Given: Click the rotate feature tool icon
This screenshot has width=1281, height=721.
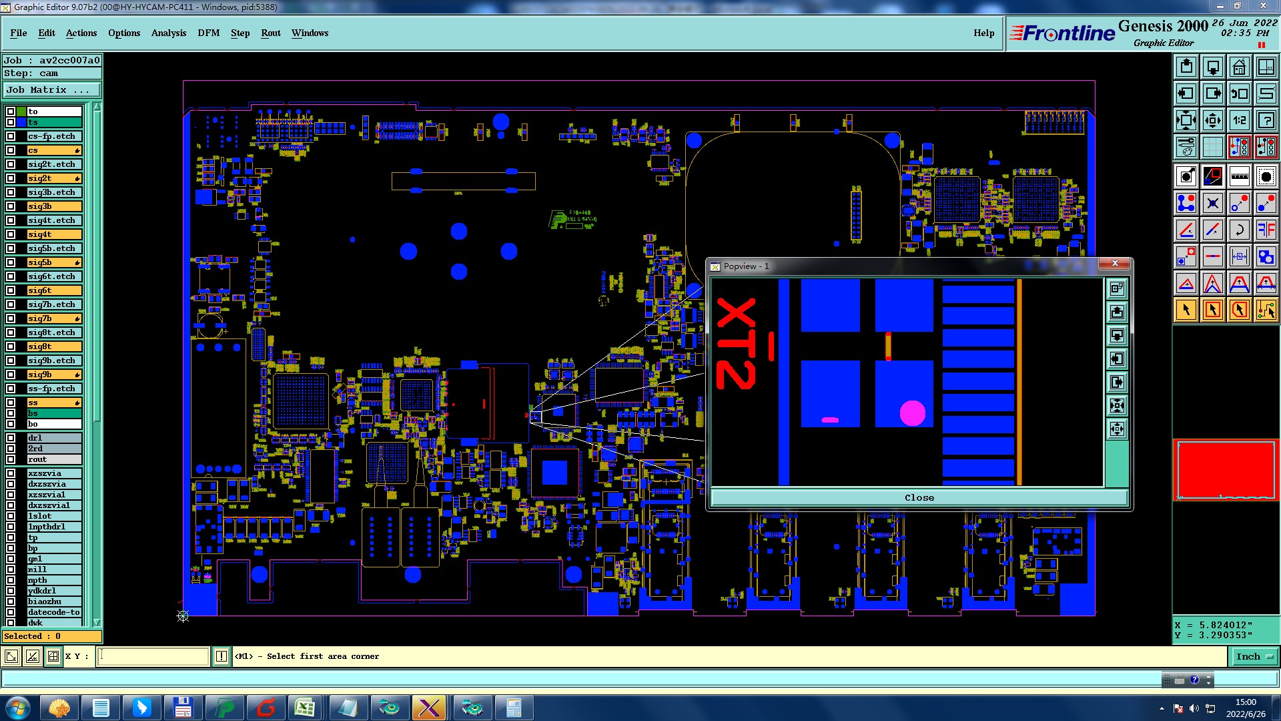Looking at the screenshot, I should [1239, 230].
